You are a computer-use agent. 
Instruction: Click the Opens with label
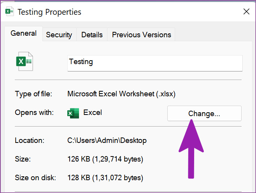coord(34,113)
